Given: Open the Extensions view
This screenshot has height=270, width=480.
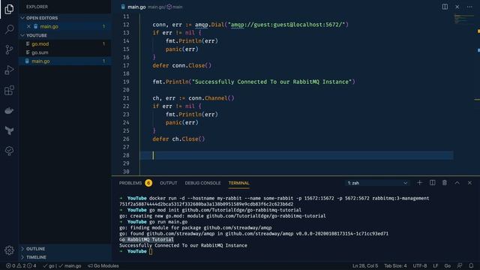Looking at the screenshot, I should 9,90.
